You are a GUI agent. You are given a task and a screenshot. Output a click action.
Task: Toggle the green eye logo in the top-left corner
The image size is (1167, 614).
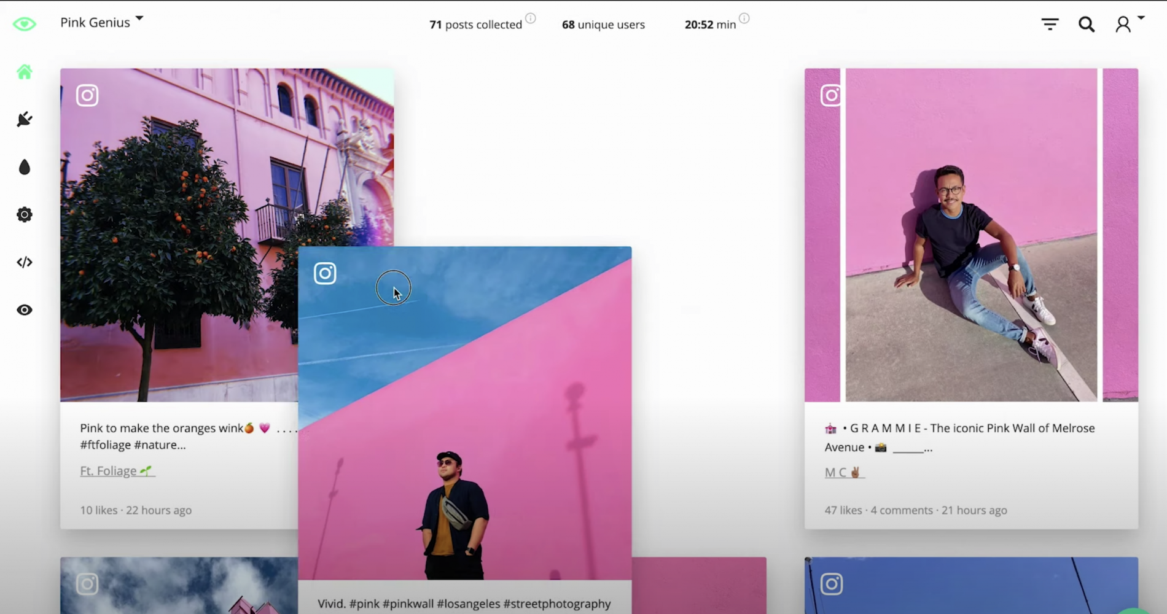[24, 23]
